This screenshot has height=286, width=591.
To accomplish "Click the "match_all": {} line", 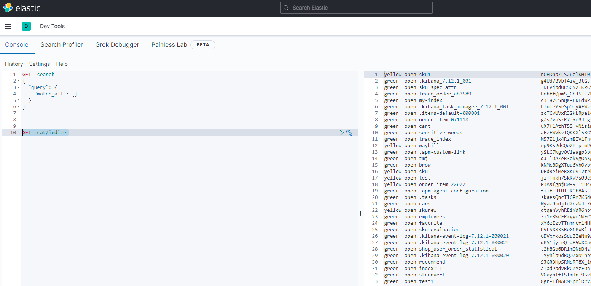I will [56, 94].
